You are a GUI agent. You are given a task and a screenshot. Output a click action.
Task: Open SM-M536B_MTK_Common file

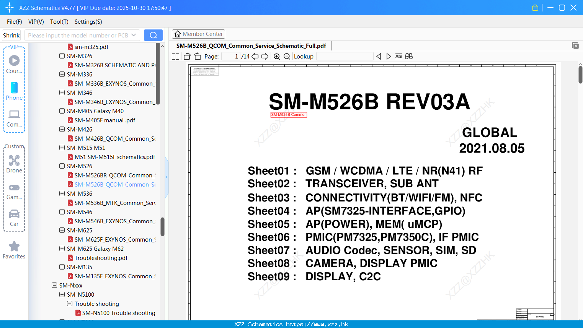pyautogui.click(x=115, y=203)
